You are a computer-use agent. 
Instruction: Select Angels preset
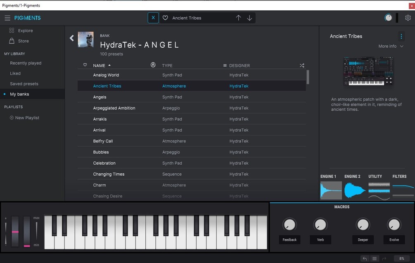pyautogui.click(x=192, y=97)
